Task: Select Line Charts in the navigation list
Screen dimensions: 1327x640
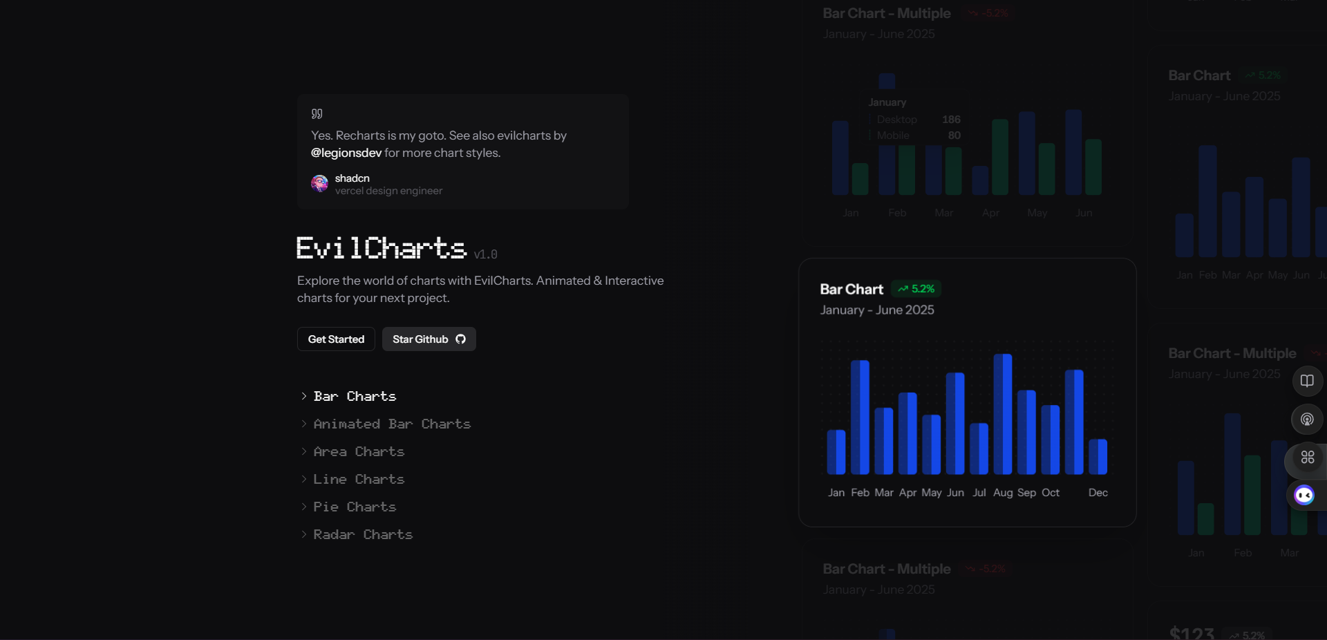Action: tap(359, 480)
